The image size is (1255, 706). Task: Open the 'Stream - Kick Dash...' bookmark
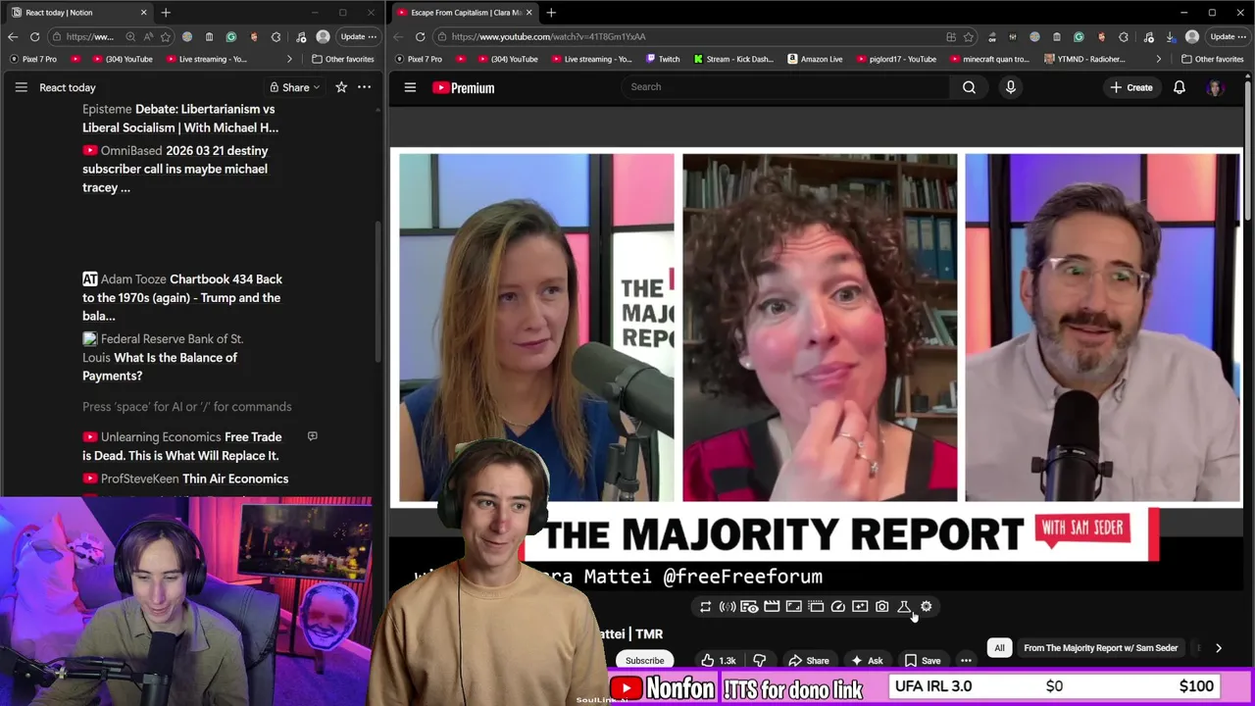coord(732,59)
